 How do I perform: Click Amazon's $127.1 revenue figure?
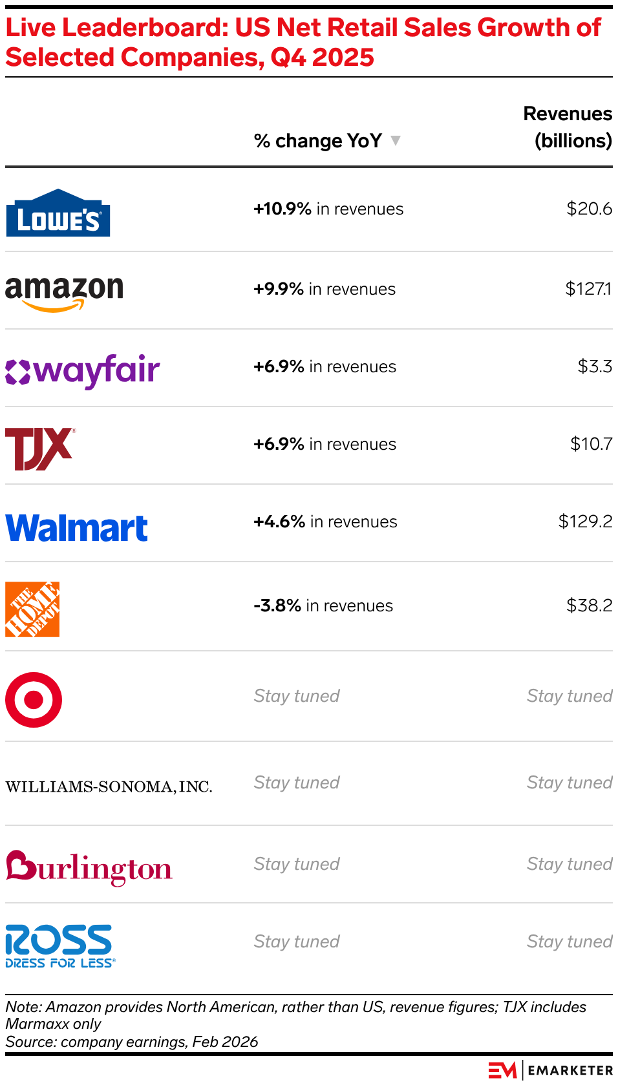pos(588,289)
